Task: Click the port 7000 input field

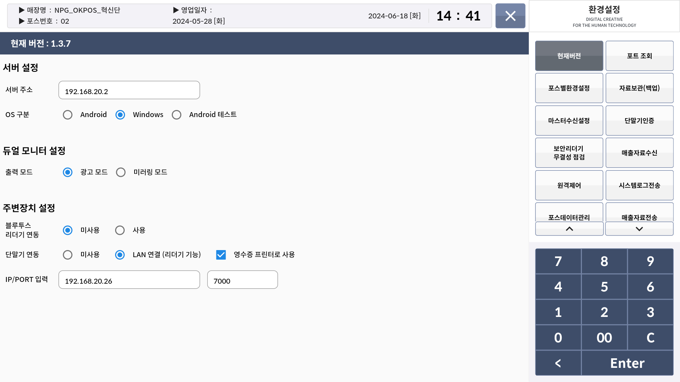Action: point(242,280)
